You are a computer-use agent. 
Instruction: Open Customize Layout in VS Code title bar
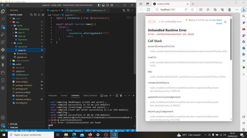112,5
